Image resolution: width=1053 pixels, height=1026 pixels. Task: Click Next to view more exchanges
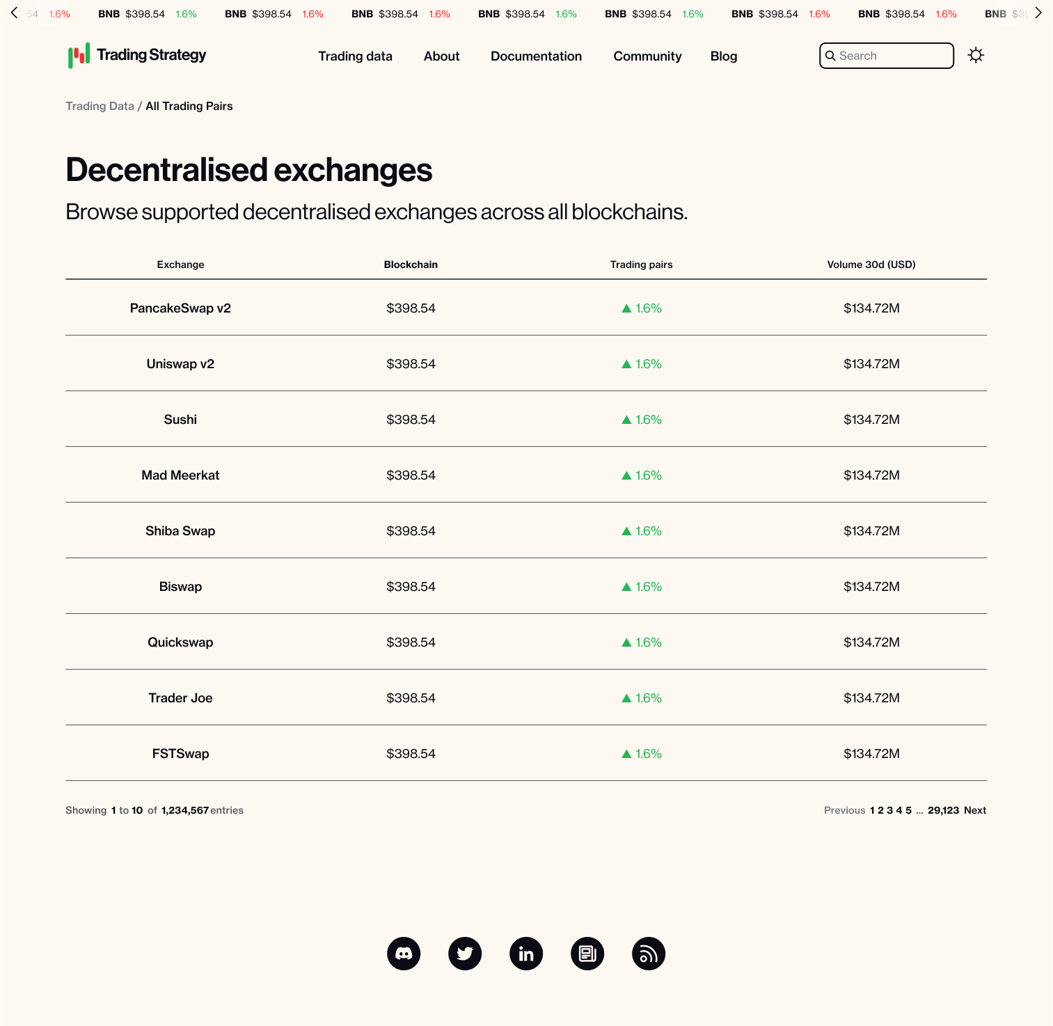(975, 810)
